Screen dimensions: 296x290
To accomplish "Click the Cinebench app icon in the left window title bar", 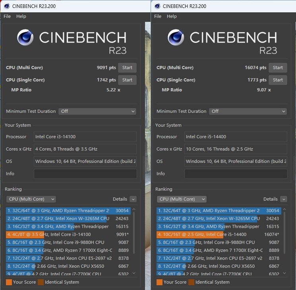I will 7,6.
